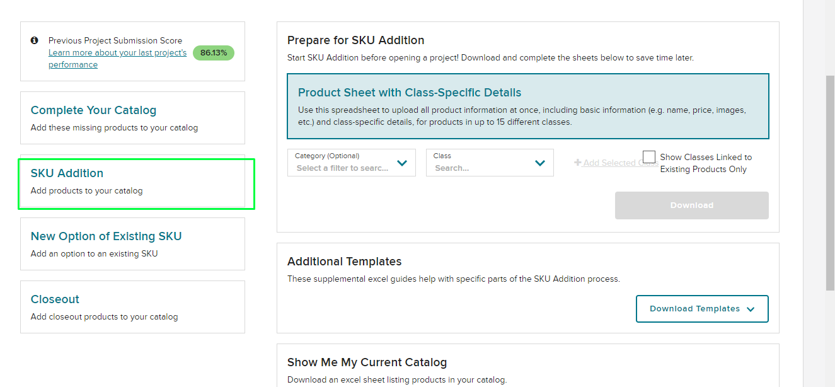
Task: Click the grayed-out Download button
Action: [x=691, y=205]
